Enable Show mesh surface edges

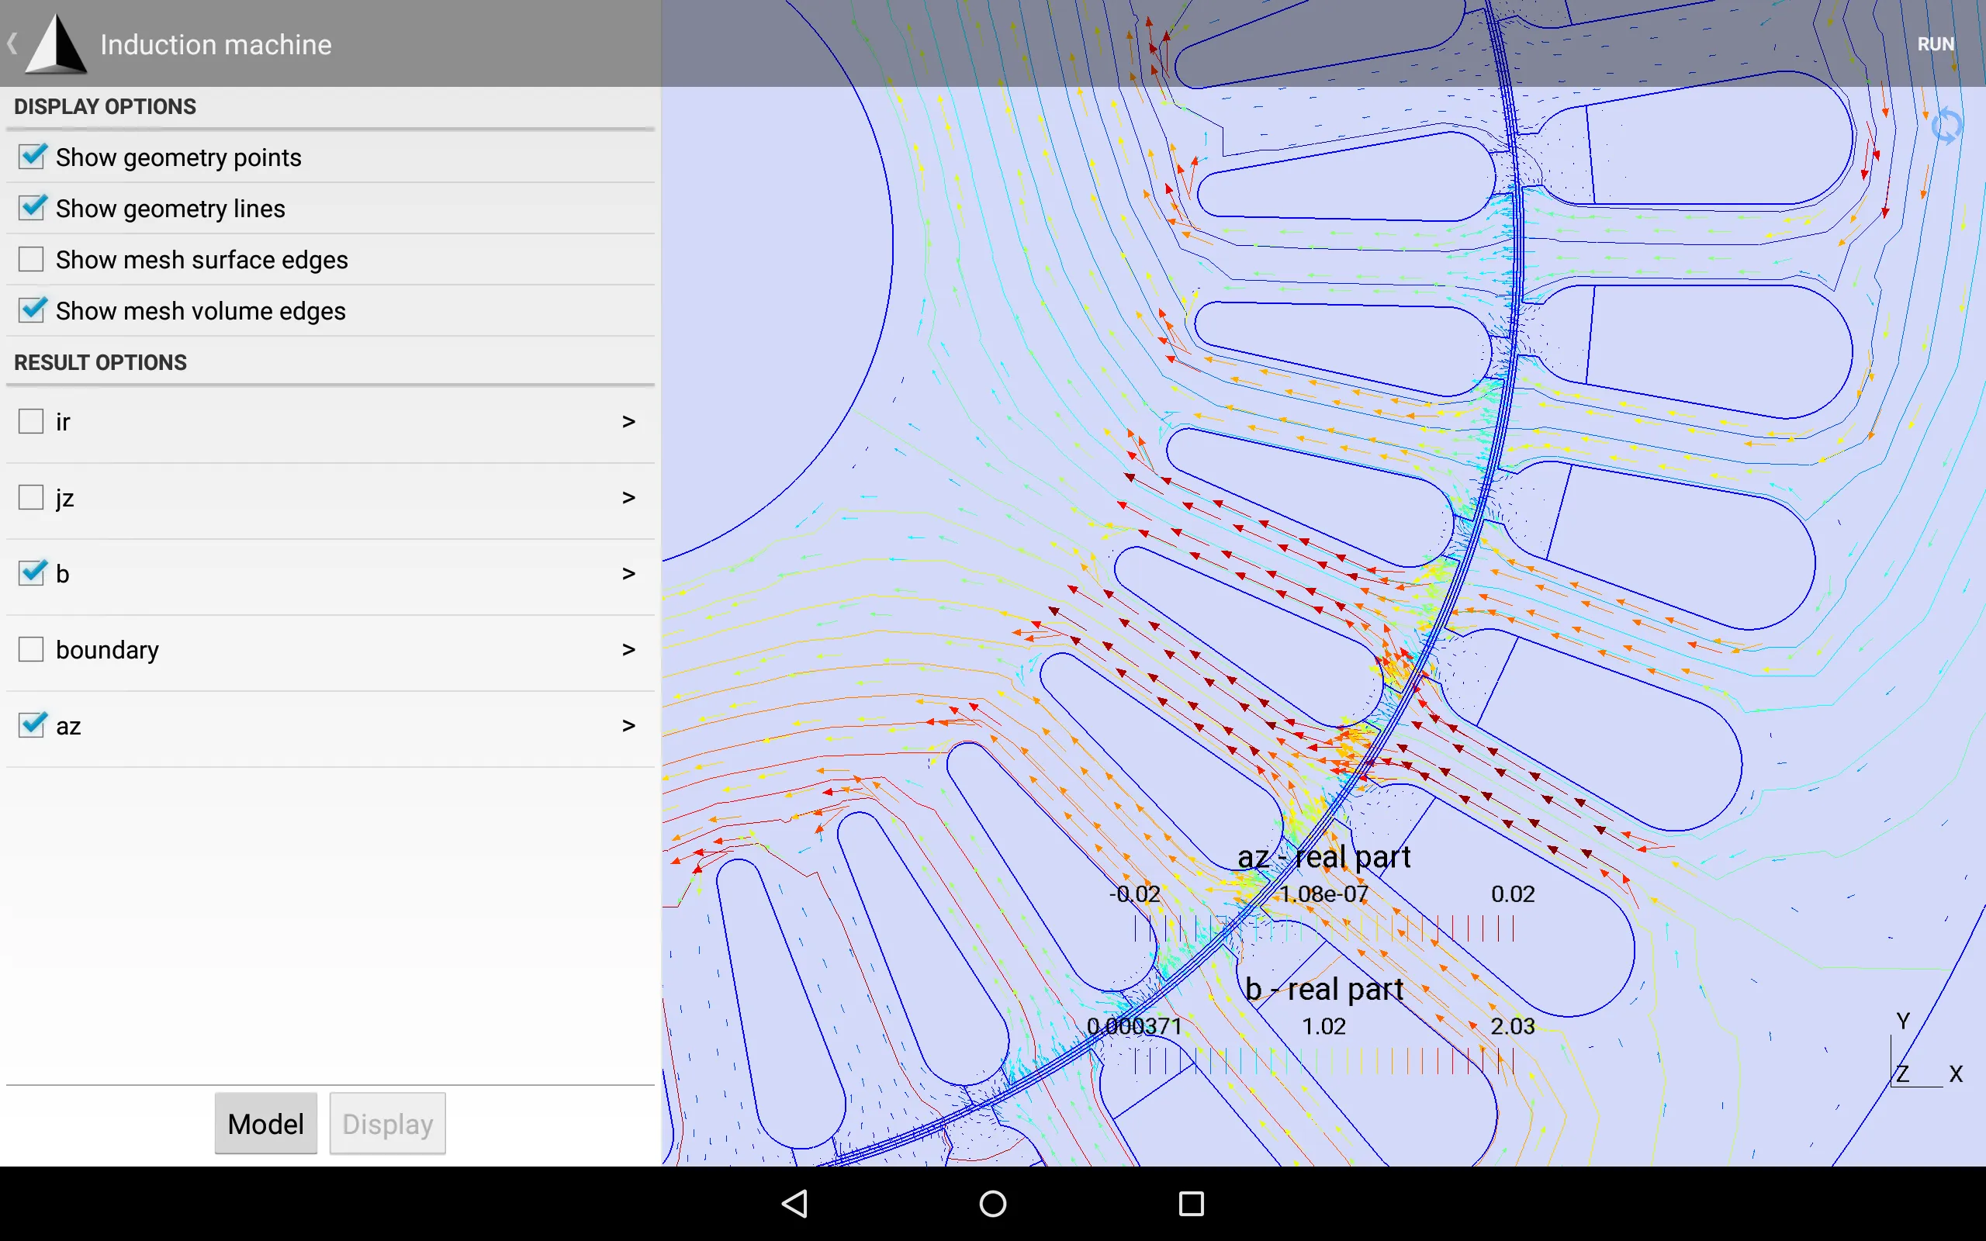pos(31,258)
